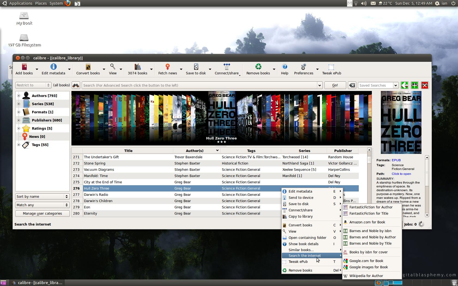Click the Convert books toolbar icon
This screenshot has height=286, width=458.
coord(88,67)
